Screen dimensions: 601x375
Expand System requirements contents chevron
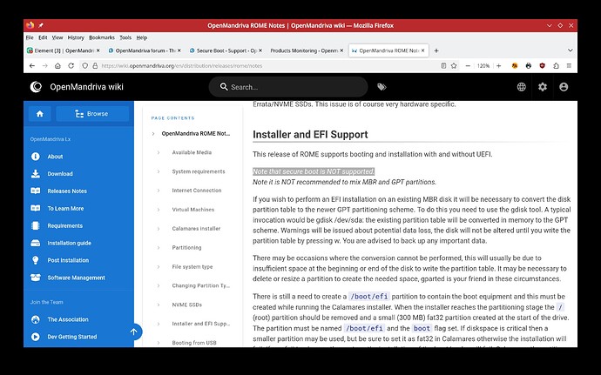[159, 171]
